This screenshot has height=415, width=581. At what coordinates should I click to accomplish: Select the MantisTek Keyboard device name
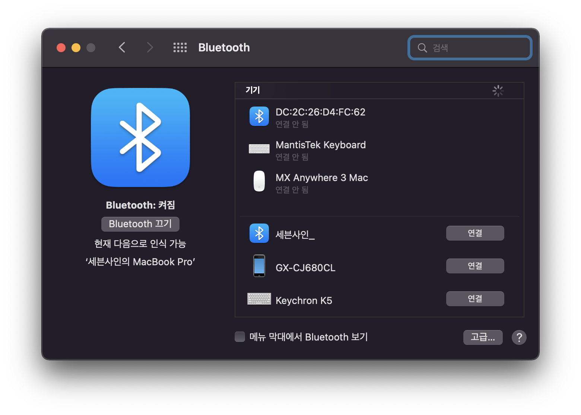321,145
